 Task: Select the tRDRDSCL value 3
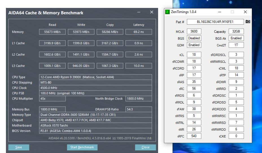236,55
